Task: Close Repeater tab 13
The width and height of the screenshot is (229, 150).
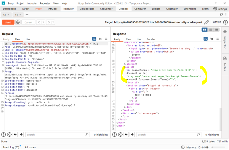Action: (8, 15)
